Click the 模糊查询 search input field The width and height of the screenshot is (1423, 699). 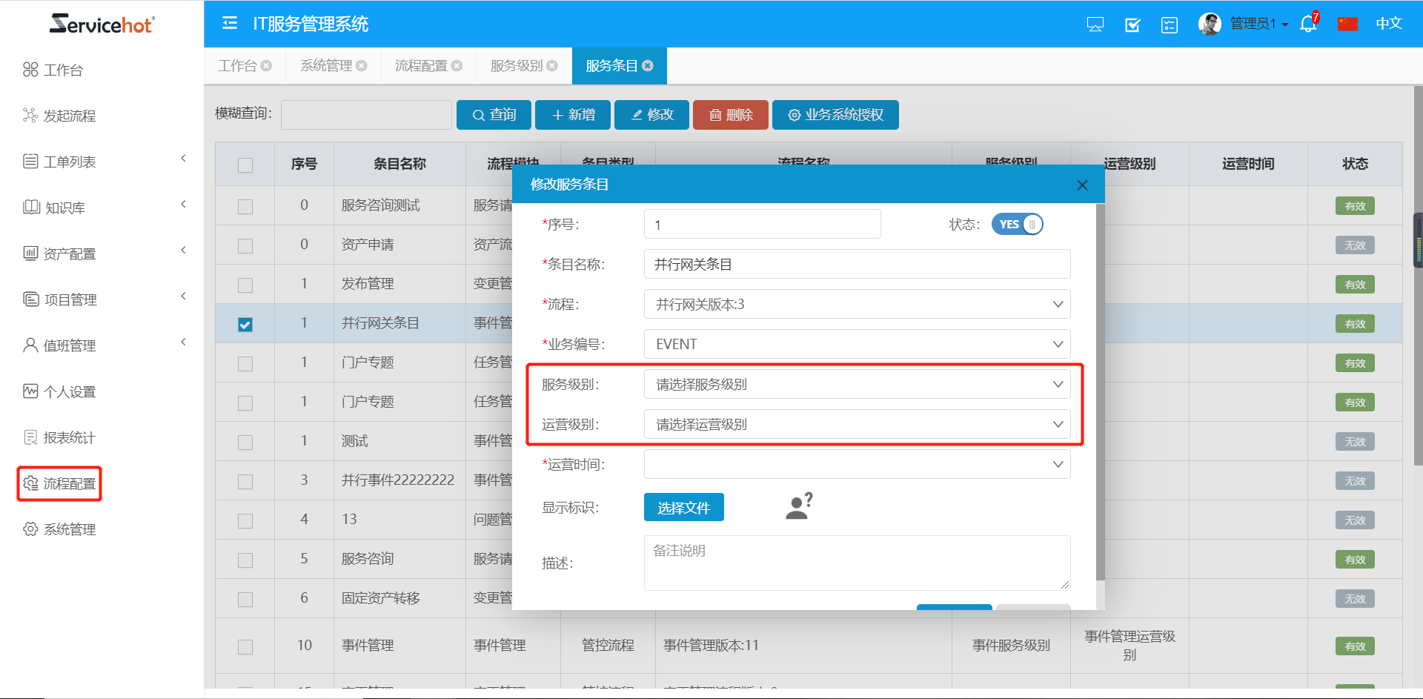tap(366, 115)
